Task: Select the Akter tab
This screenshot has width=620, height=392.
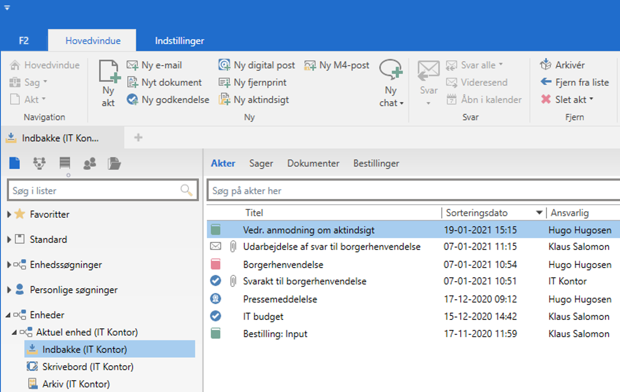Action: [x=223, y=163]
